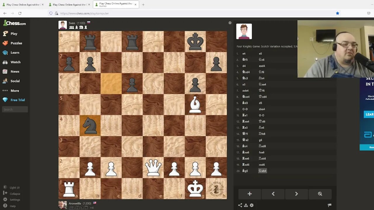Navigate back in browser
The height and width of the screenshot is (210, 374).
(x=5, y=13)
